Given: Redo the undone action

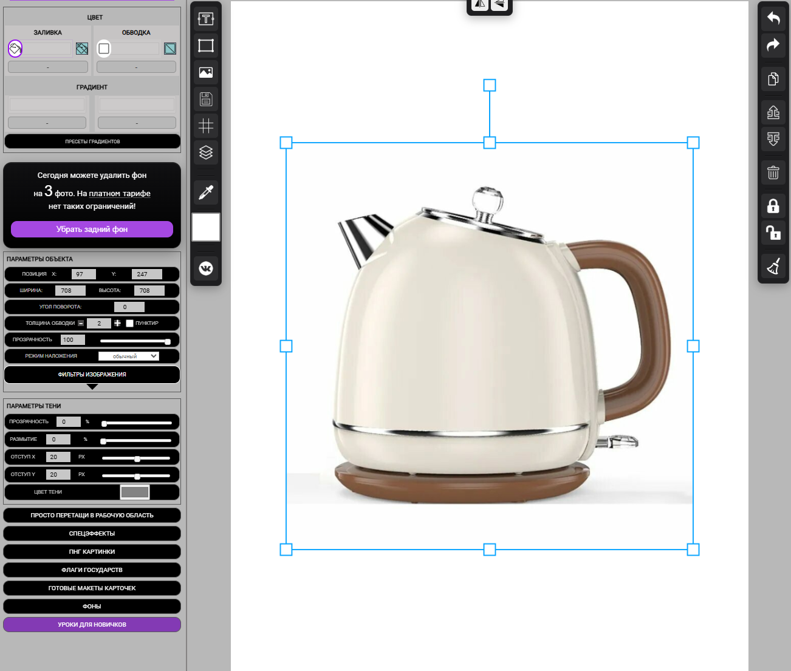Looking at the screenshot, I should point(773,45).
